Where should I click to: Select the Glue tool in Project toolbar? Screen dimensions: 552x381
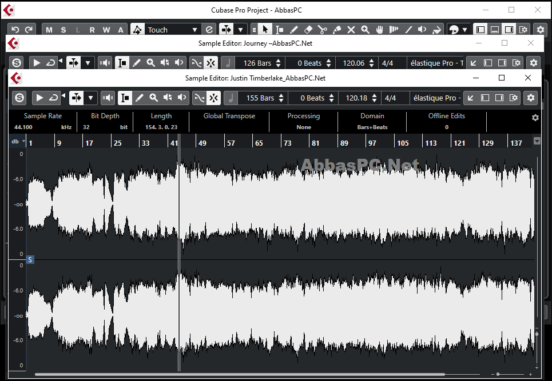[x=337, y=30]
